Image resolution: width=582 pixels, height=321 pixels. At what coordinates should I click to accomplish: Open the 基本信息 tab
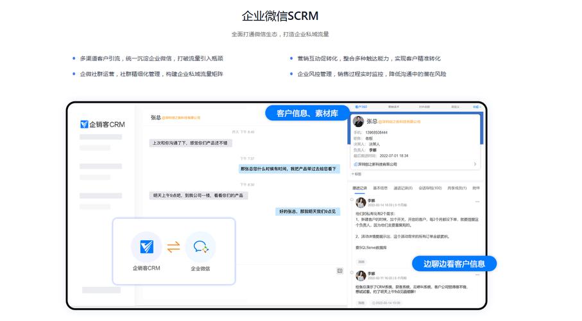(x=380, y=188)
